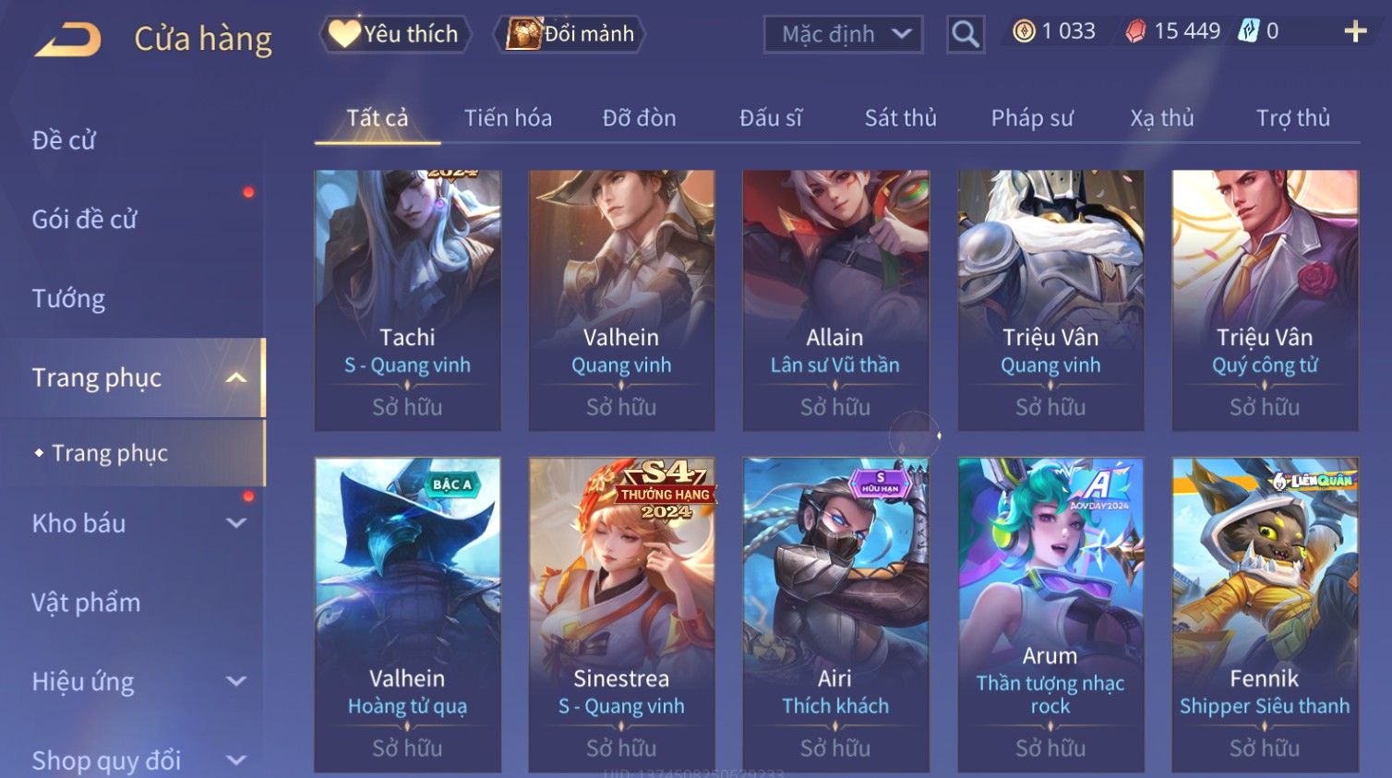Go to Tướng in sidebar

[68, 299]
